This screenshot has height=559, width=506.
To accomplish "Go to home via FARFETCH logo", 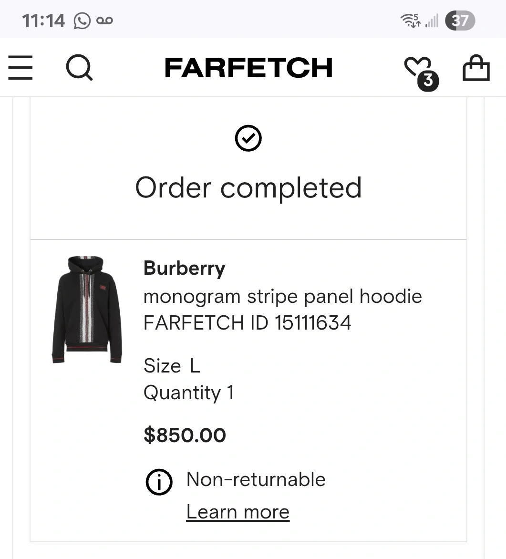I will [248, 67].
